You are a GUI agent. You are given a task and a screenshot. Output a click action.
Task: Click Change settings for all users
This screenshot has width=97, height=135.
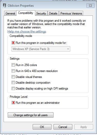(31, 115)
